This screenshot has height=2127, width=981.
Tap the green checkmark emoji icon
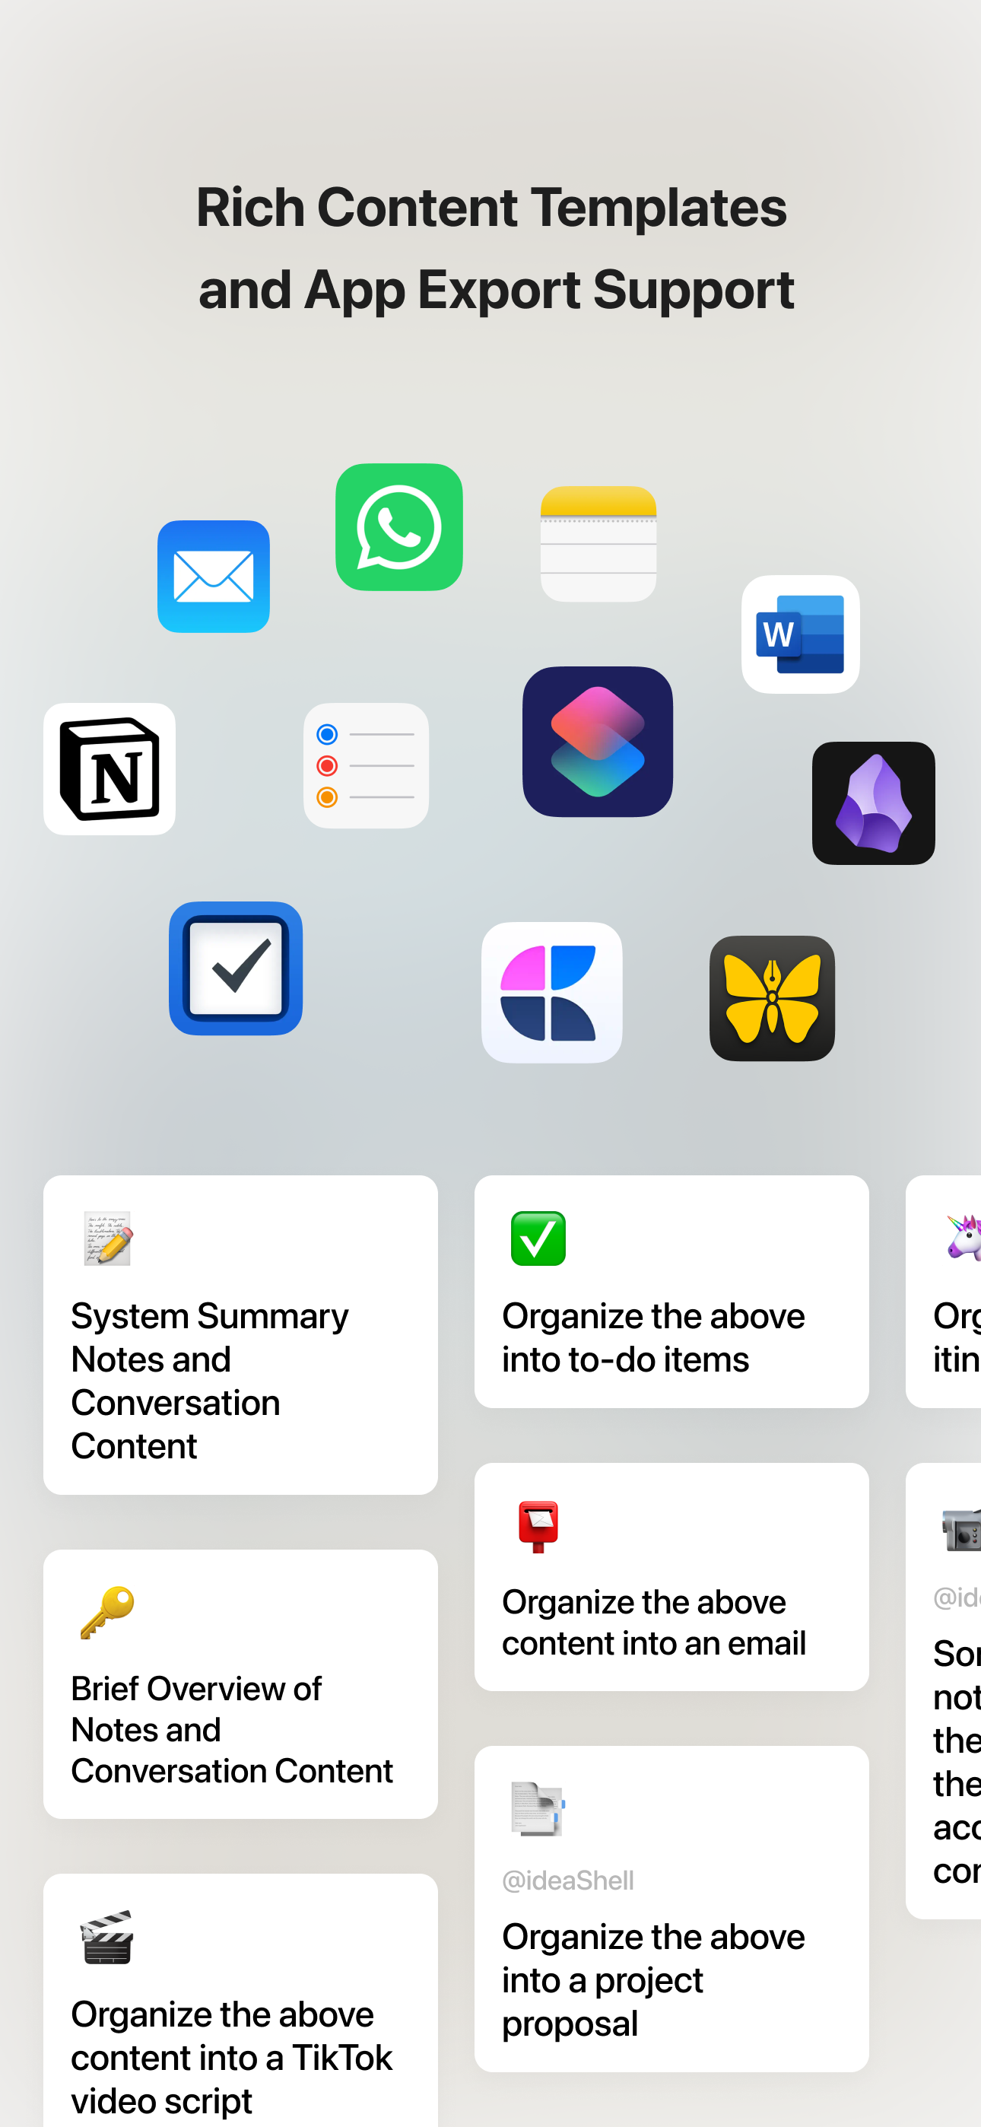pos(538,1238)
